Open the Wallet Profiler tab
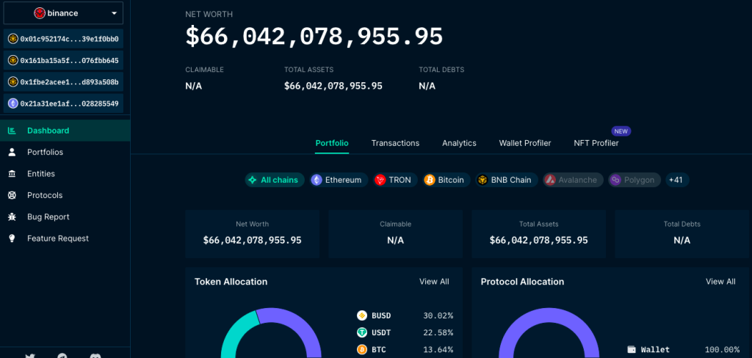 [x=524, y=143]
